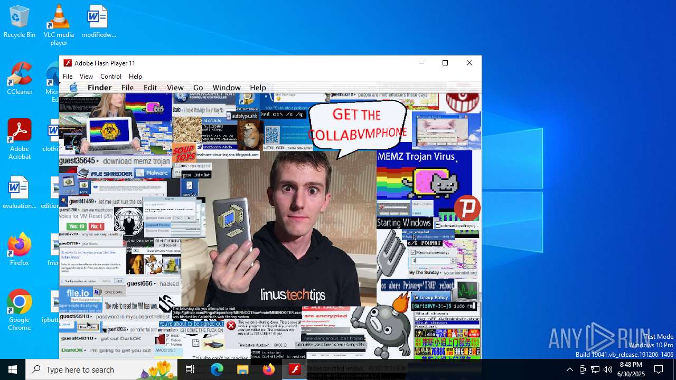Click 'Finder' in the fake Mac menu bar
This screenshot has height=380, width=676.
click(99, 88)
